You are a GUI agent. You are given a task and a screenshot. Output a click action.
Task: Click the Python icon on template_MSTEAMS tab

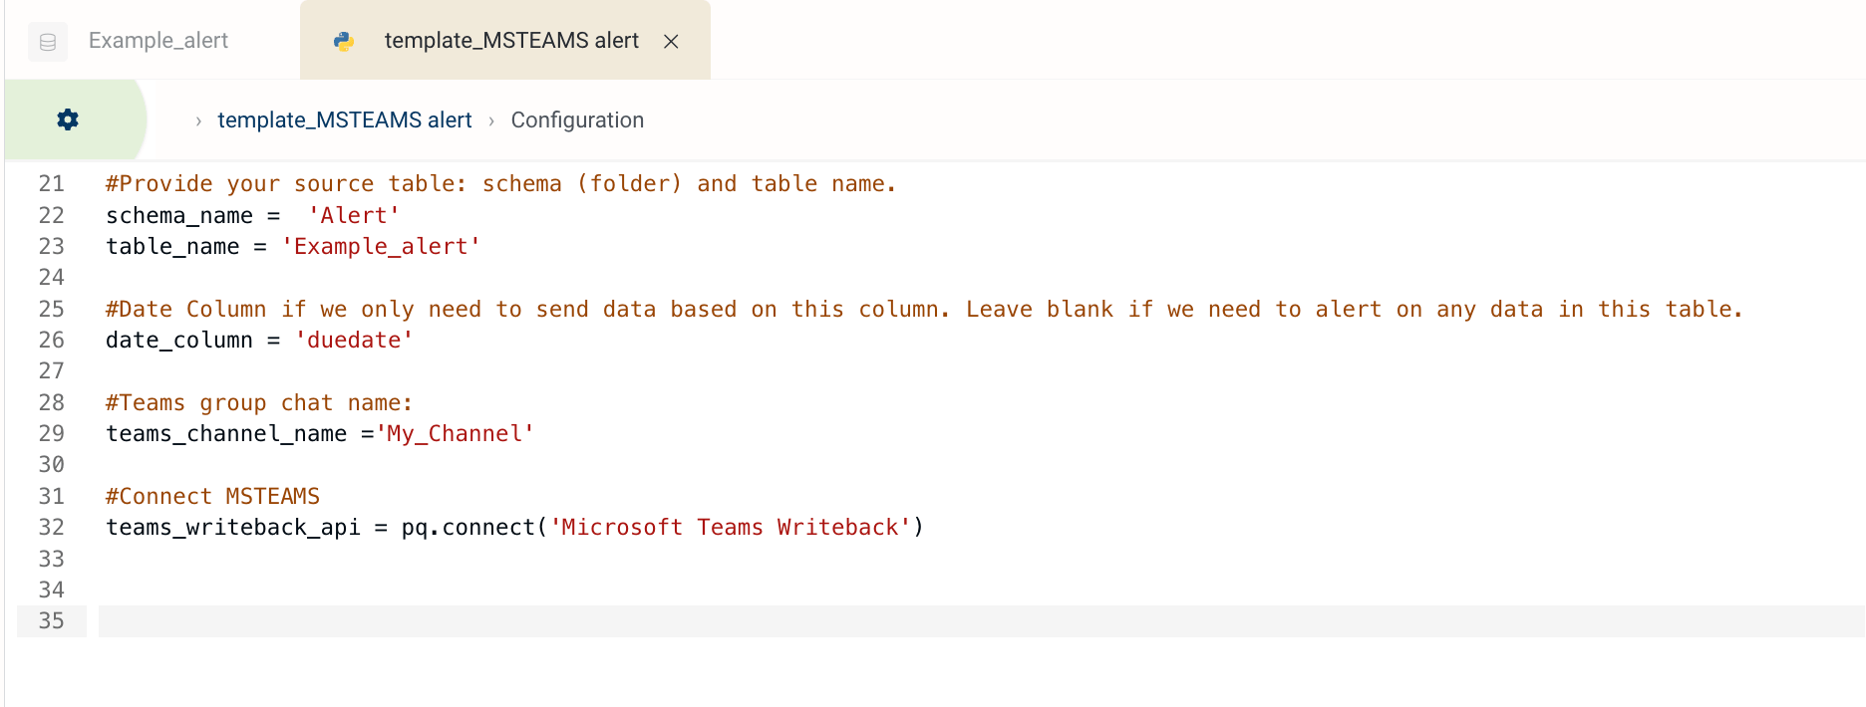tap(344, 41)
